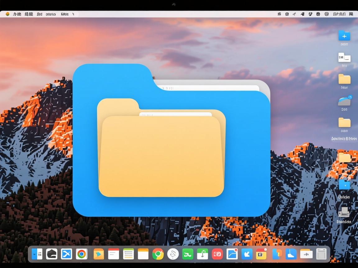Launch the green download-arrow app in dock
Image resolution: width=358 pixels, height=268 pixels.
tap(202, 254)
